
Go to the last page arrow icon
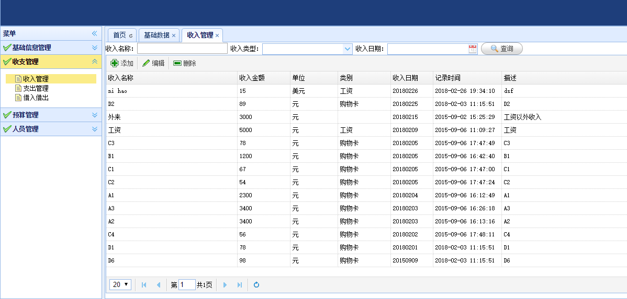[240, 285]
